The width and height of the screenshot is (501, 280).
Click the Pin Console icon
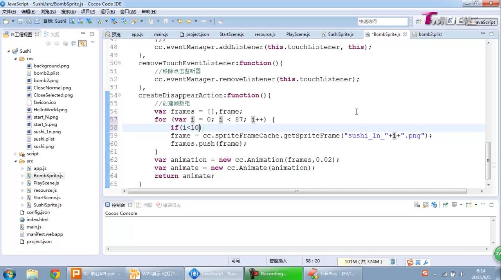coord(445,205)
